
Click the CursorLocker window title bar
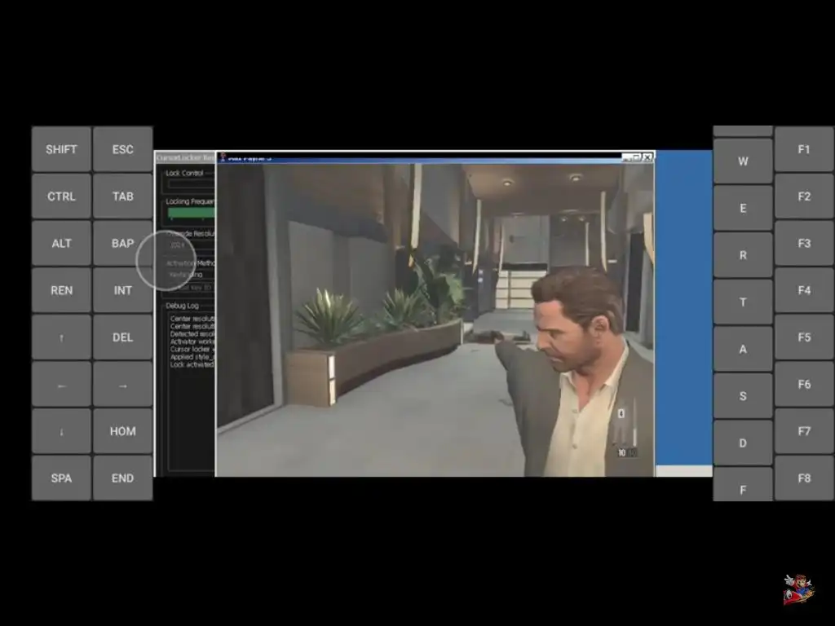tap(185, 157)
